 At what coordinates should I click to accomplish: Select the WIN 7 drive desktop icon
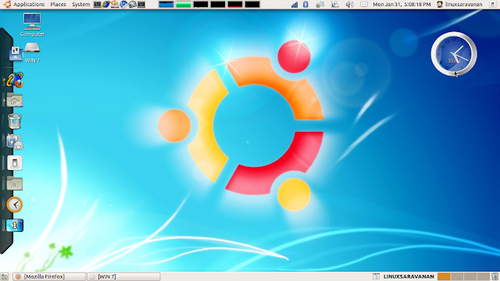(x=32, y=53)
